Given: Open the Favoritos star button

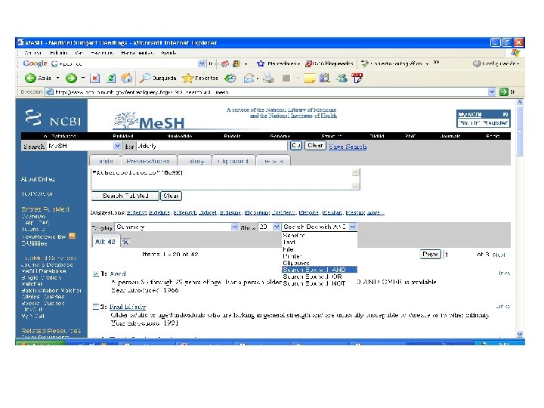Looking at the screenshot, I should (200, 79).
